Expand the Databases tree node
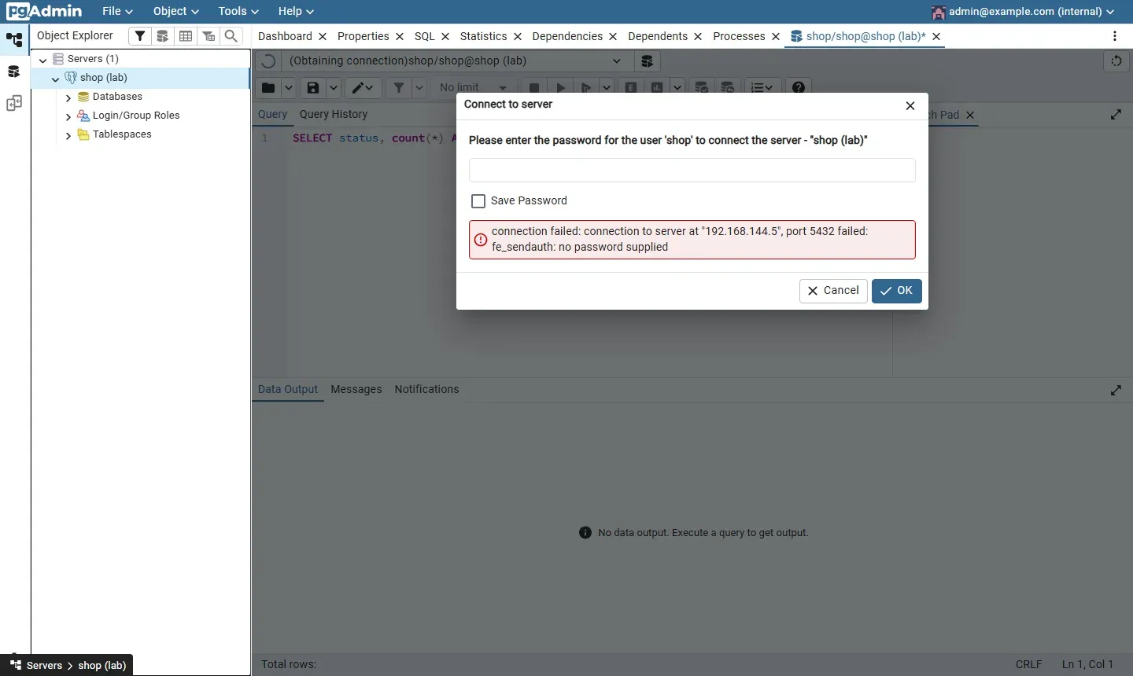Screen dimensions: 1133x676 coord(68,97)
